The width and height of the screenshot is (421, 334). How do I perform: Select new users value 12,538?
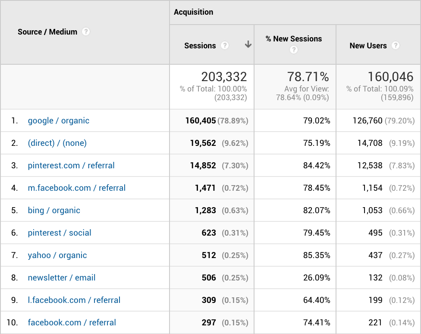[370, 165]
